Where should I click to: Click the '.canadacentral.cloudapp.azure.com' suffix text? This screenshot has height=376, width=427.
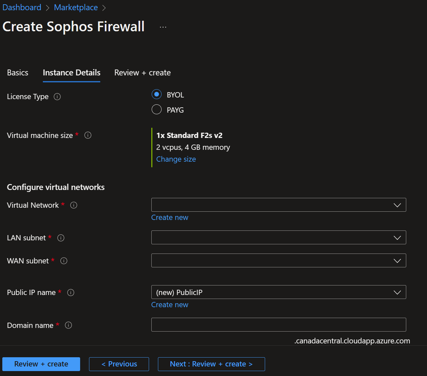point(352,341)
